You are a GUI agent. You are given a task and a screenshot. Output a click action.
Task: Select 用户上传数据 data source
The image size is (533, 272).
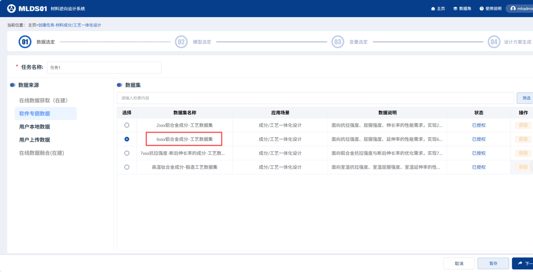[35, 140]
